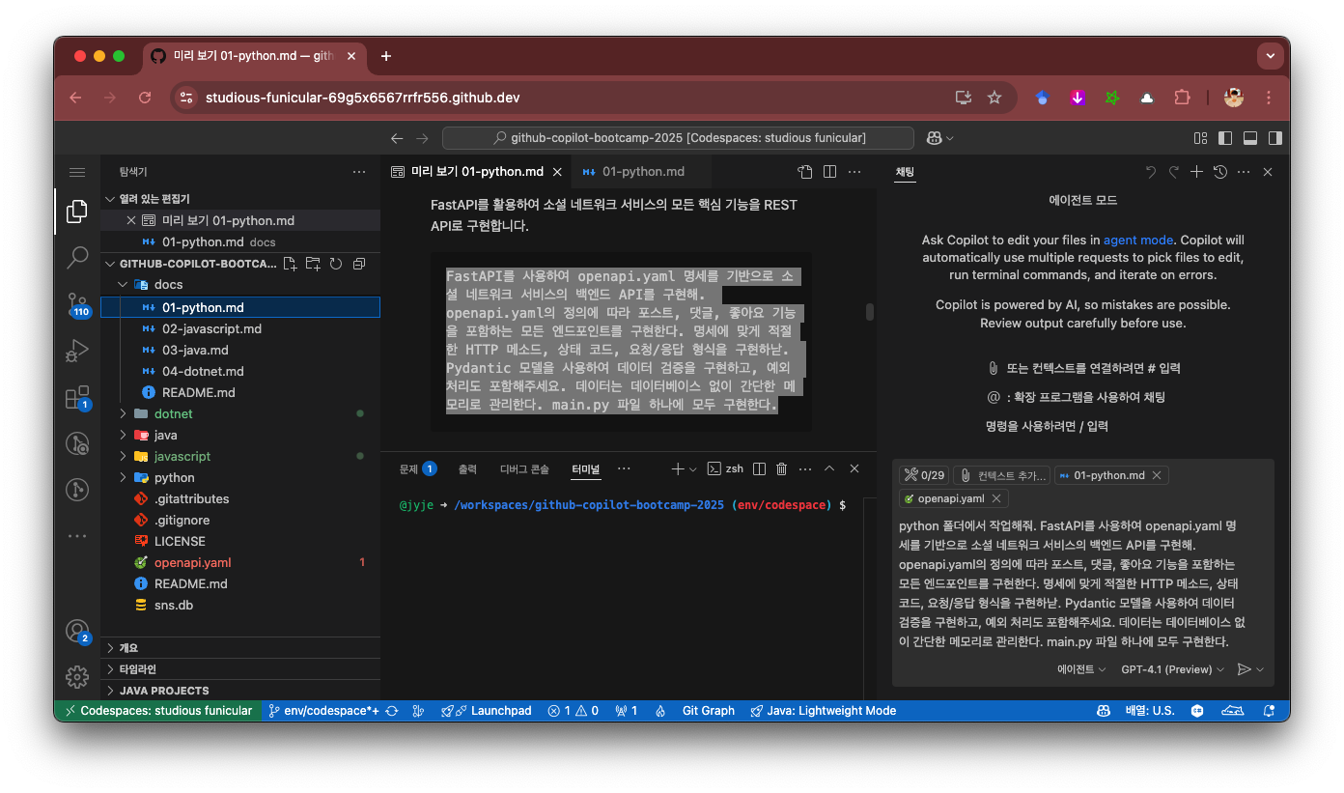
Task: Expand the 타임라인 section
Action: pos(240,668)
